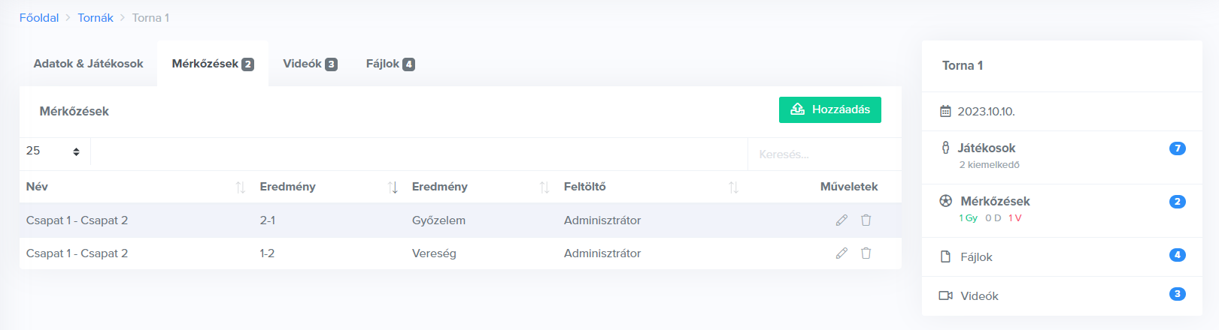The height and width of the screenshot is (330, 1219).
Task: Sort by the first Eredmény column
Action: click(x=393, y=187)
